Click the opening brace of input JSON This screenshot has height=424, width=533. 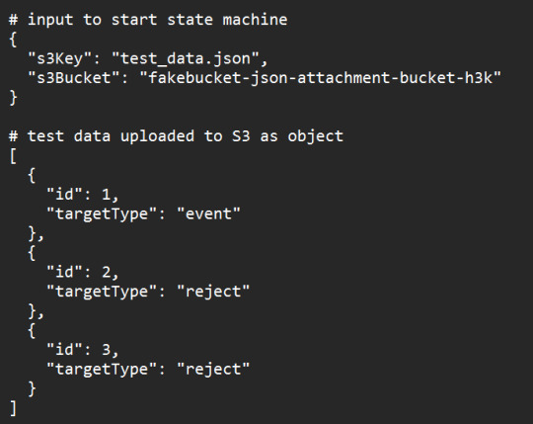coord(13,40)
